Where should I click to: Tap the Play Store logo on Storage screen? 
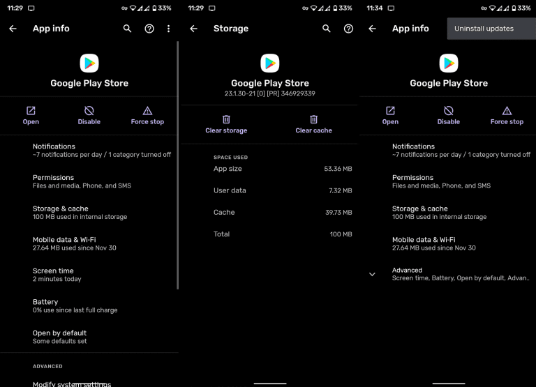[x=269, y=63]
